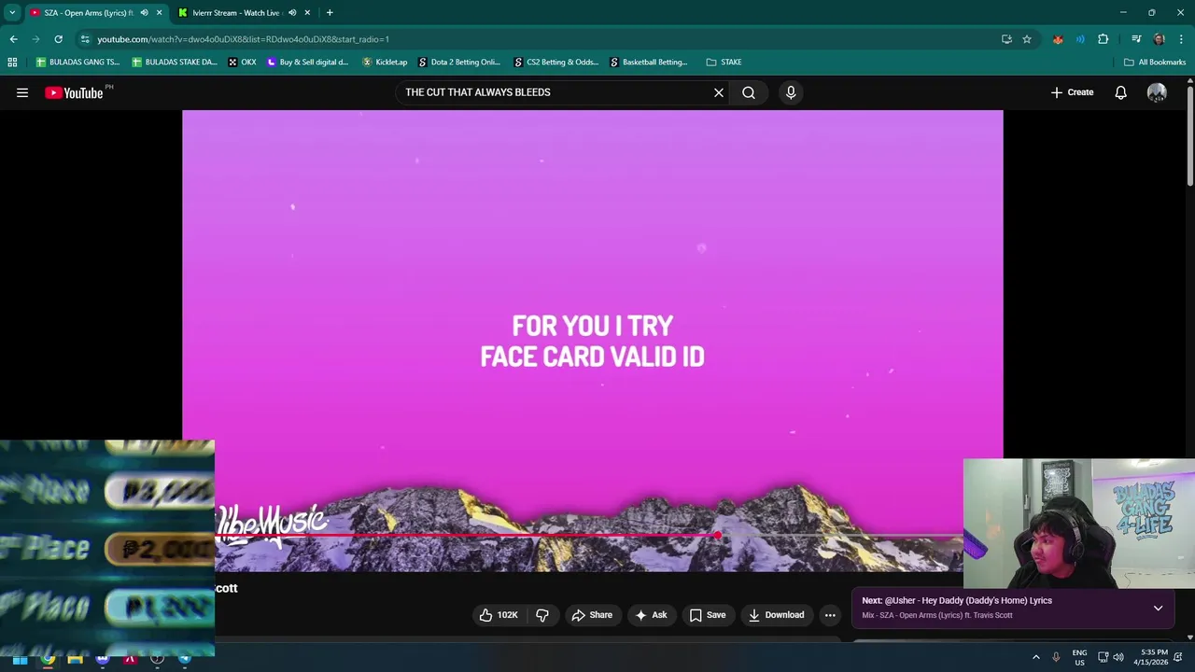Open the YouTube hamburger guide menu

[22, 92]
